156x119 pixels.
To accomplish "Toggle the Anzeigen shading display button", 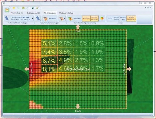I will tap(86, 19).
